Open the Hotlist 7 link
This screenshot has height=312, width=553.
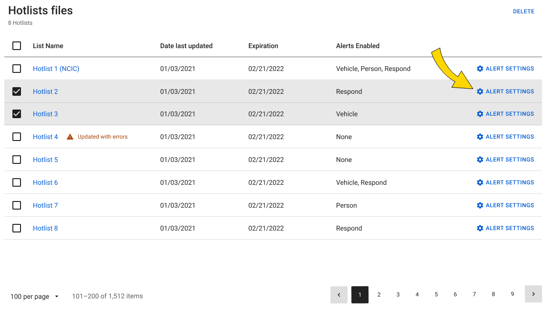45,205
